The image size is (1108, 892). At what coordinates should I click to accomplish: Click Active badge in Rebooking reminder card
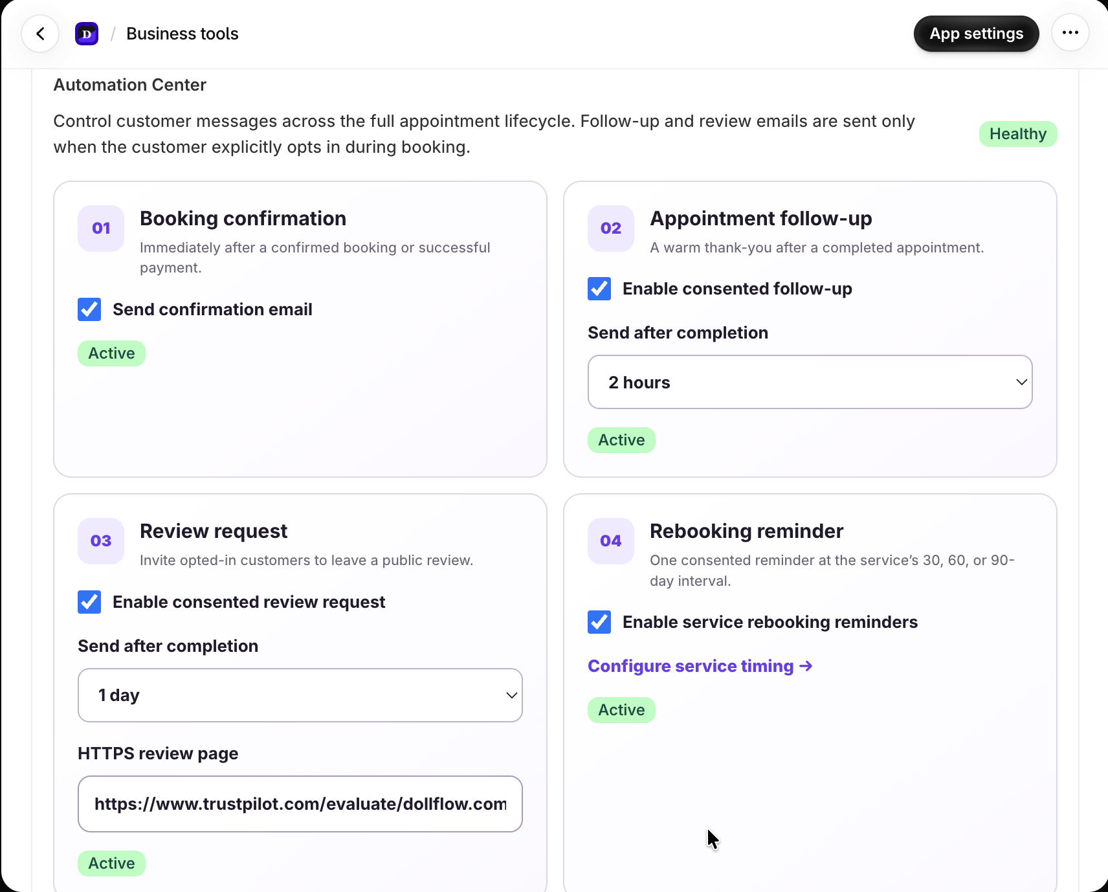(x=621, y=710)
